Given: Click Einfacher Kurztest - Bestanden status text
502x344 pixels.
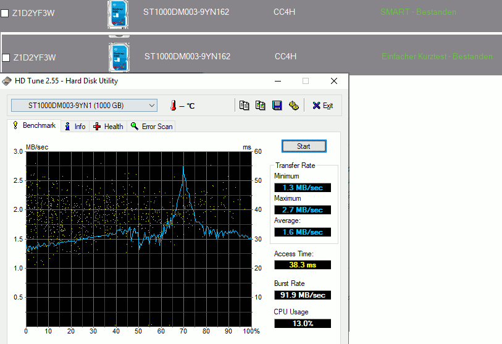Looking at the screenshot, I should click(437, 57).
